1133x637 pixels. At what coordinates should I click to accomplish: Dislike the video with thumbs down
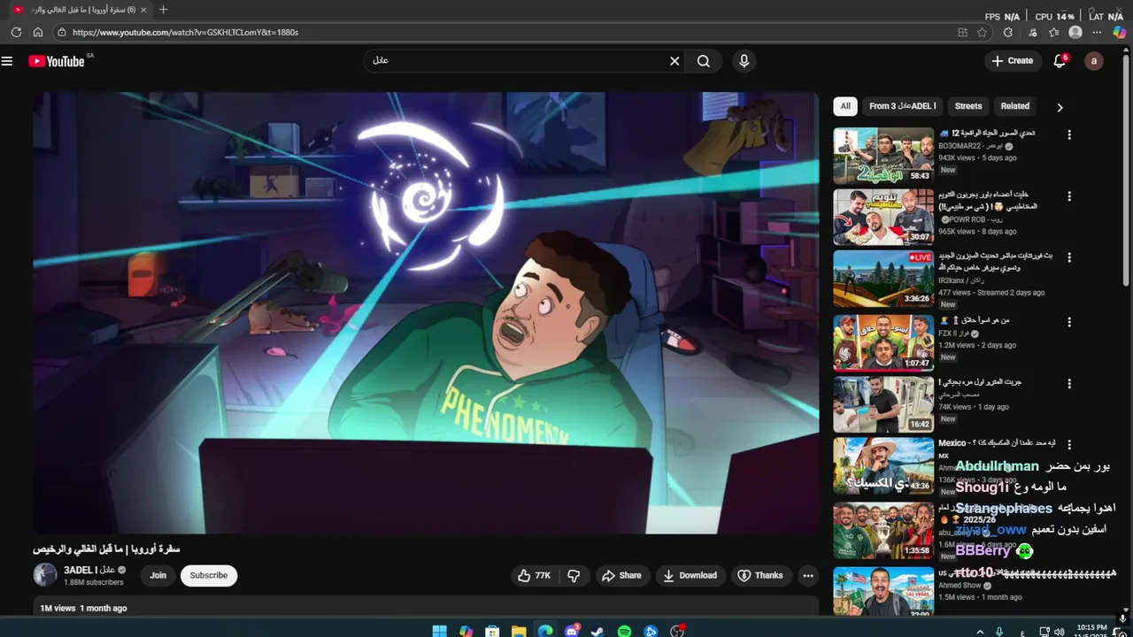[574, 575]
